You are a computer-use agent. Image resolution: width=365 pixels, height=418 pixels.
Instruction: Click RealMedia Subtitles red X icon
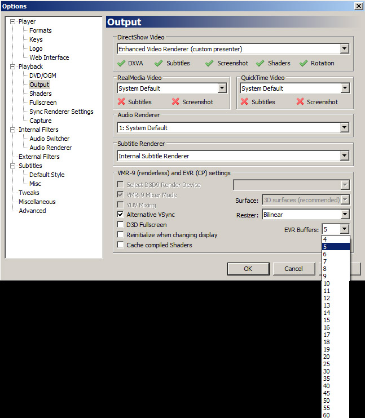[121, 101]
